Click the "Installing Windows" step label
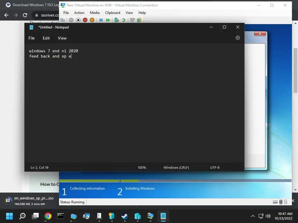The image size is (298, 223). (x=140, y=188)
